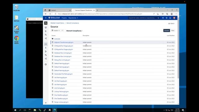This screenshot has width=199, height=112.
Task: Open the Projects menu item
Action: point(64,18)
